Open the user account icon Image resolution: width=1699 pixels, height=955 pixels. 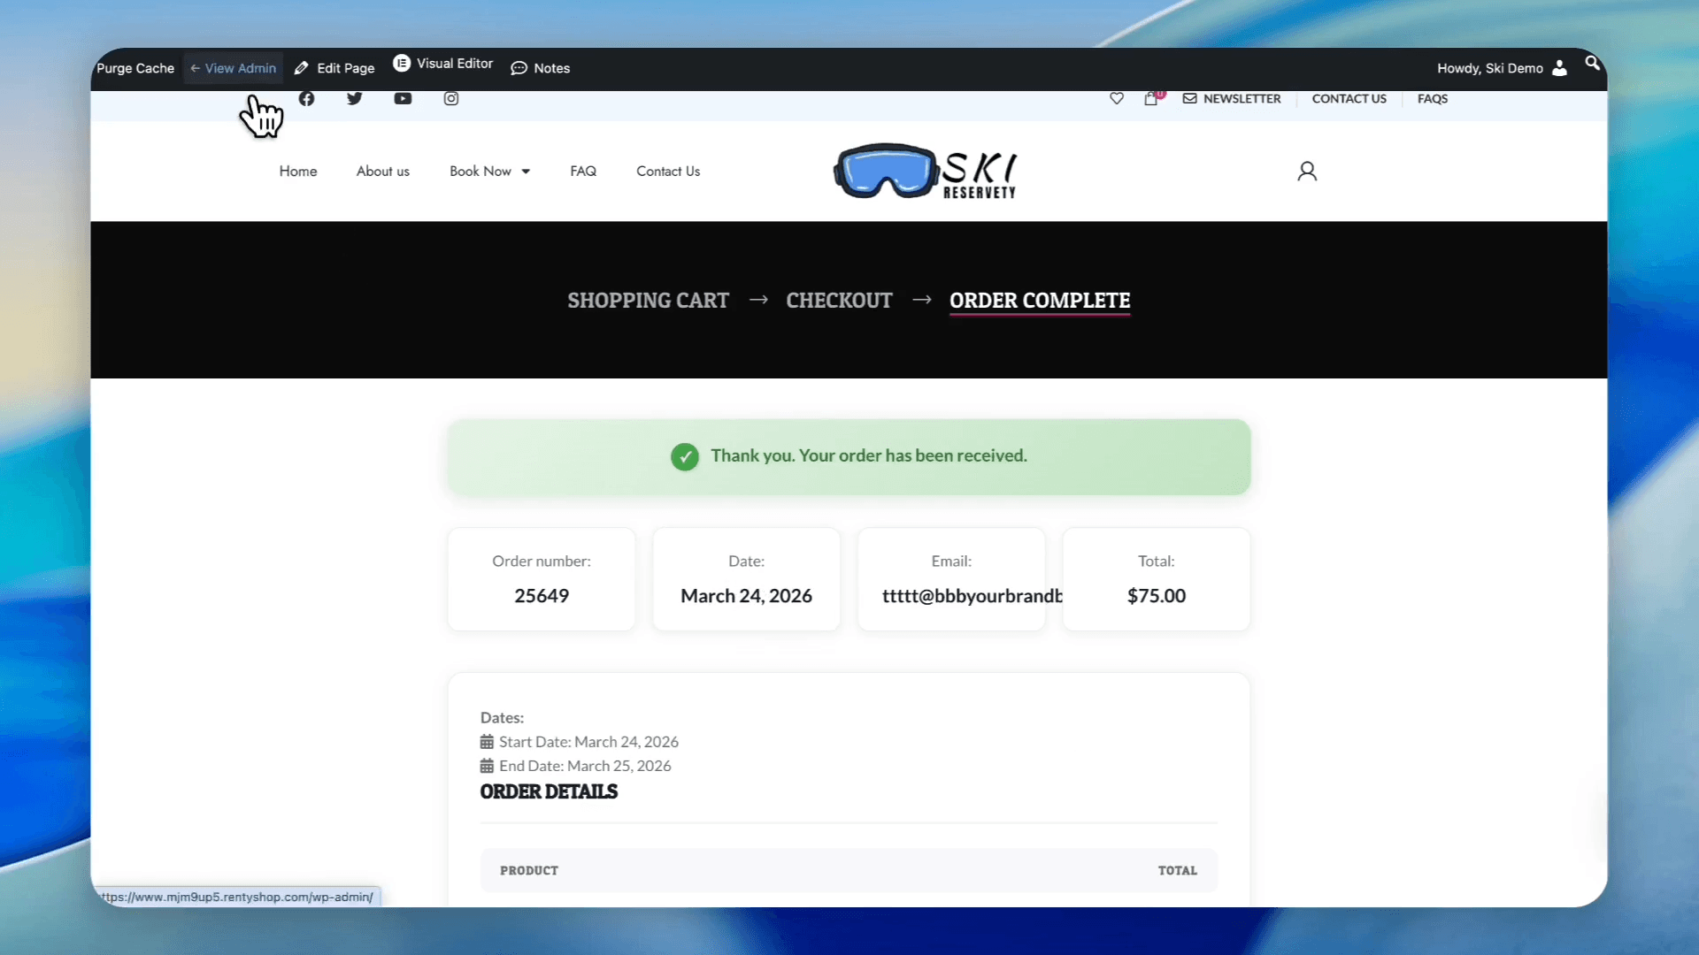coord(1307,171)
